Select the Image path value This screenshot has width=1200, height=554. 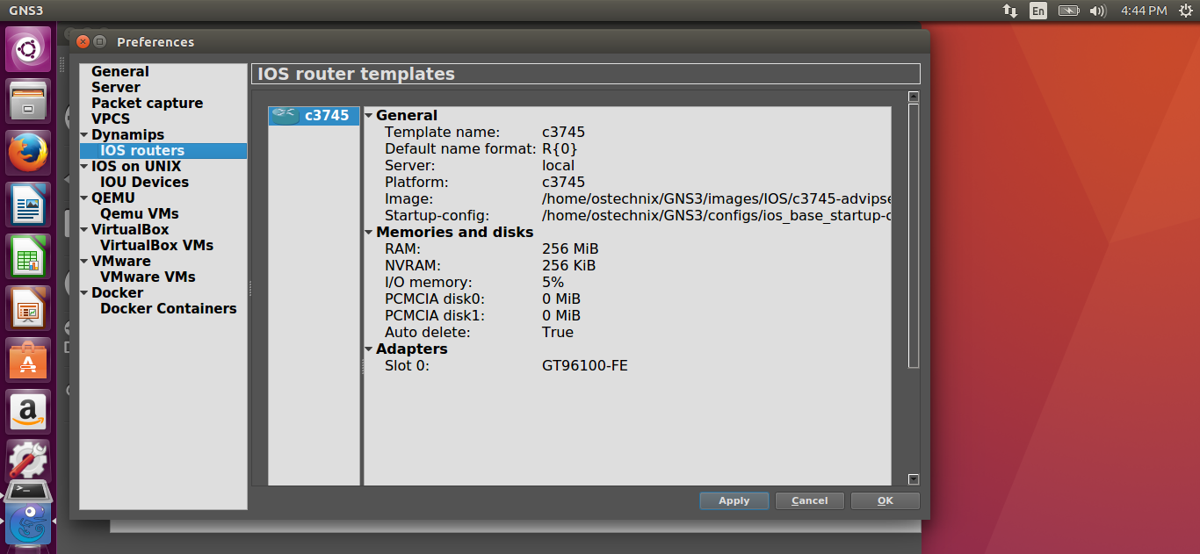click(716, 199)
